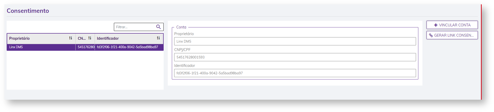Image resolution: width=494 pixels, height=112 pixels.
Task: Click the Conta group label
Action: pos(181,27)
